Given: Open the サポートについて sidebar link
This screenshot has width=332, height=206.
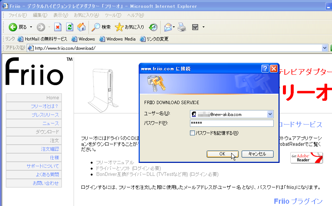Looking at the screenshot, I should [x=34, y=166].
